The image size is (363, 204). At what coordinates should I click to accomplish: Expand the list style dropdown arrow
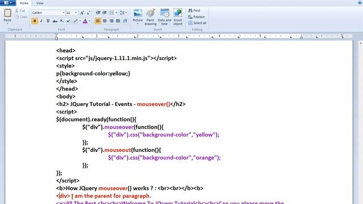pos(116,12)
